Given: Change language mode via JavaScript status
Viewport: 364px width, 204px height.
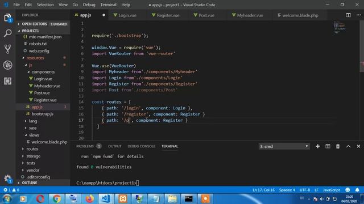Looking at the screenshot, I should pos(331,190).
